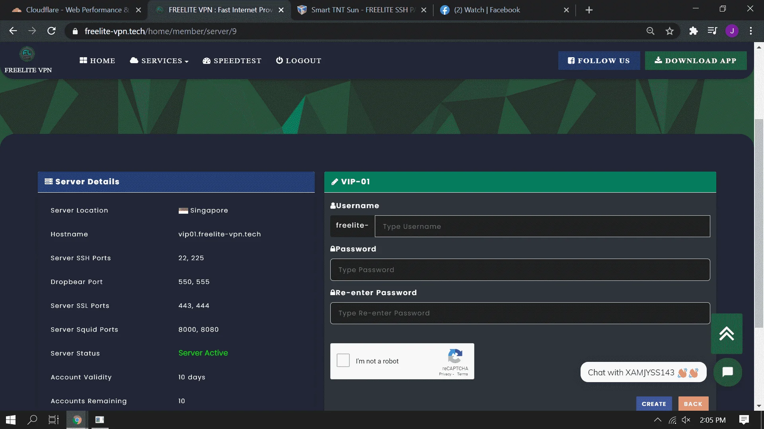Expand the SERVICES dropdown menu
Viewport: 764px width, 429px height.
coord(159,61)
